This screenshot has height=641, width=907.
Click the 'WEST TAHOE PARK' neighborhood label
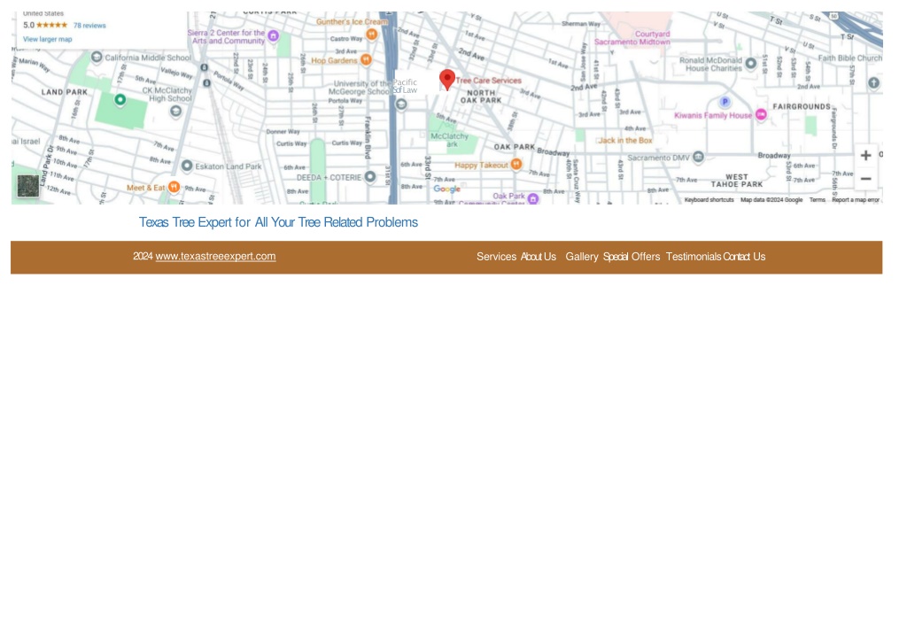(x=737, y=181)
